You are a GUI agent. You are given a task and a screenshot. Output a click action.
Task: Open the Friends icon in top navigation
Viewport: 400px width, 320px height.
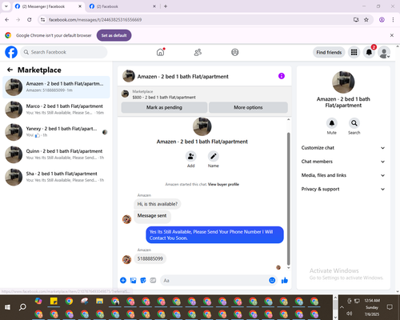click(x=198, y=52)
